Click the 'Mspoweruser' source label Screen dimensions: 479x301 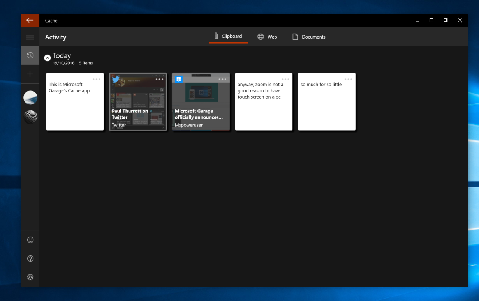(189, 125)
